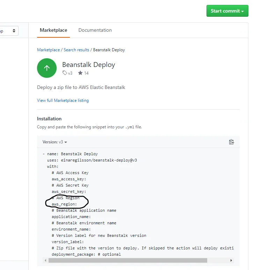Click the 'deployment_package: # optional' line

86,254
